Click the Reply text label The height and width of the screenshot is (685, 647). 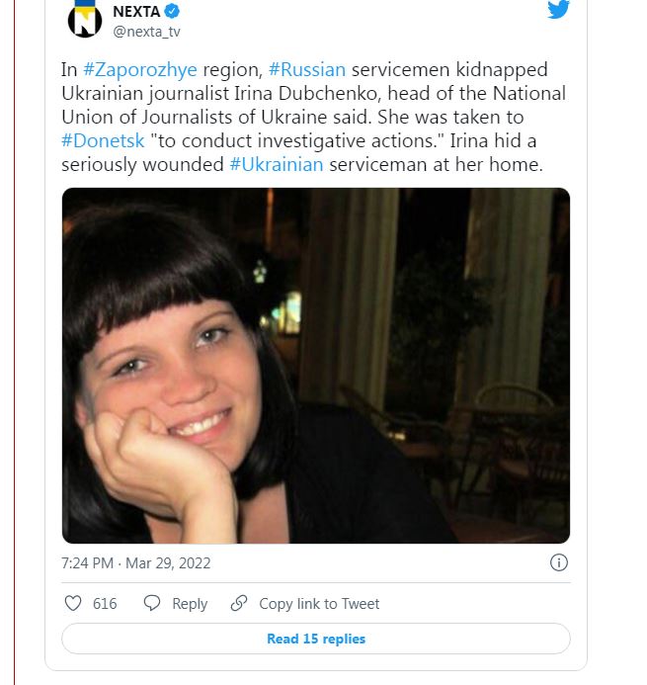point(190,603)
